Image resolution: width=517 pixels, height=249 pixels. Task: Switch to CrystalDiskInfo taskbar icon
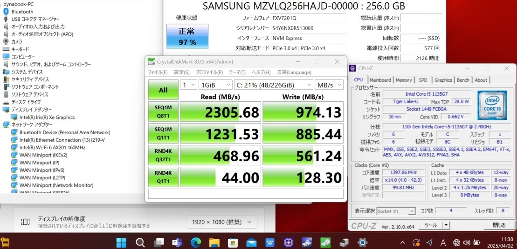tap(307, 243)
